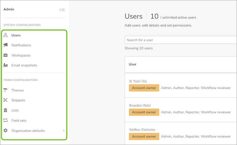This screenshot has width=237, height=145.
Task: Open the third user's blurred name
Action: [x=142, y=130]
